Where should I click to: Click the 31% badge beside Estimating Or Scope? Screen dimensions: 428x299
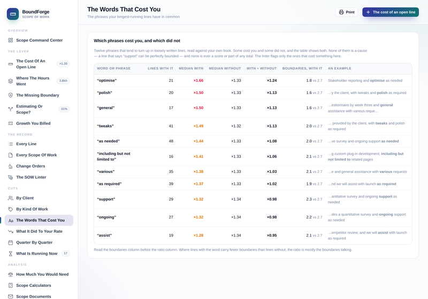click(64, 109)
